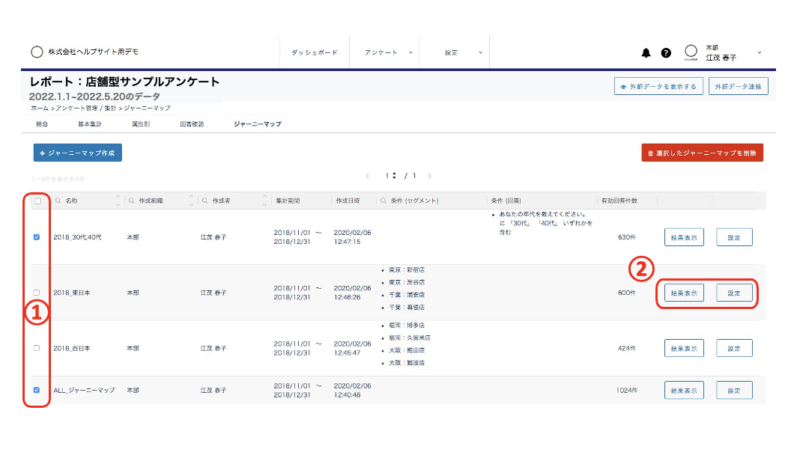Click 外部データを表示する button
The image size is (800, 461).
(x=658, y=86)
